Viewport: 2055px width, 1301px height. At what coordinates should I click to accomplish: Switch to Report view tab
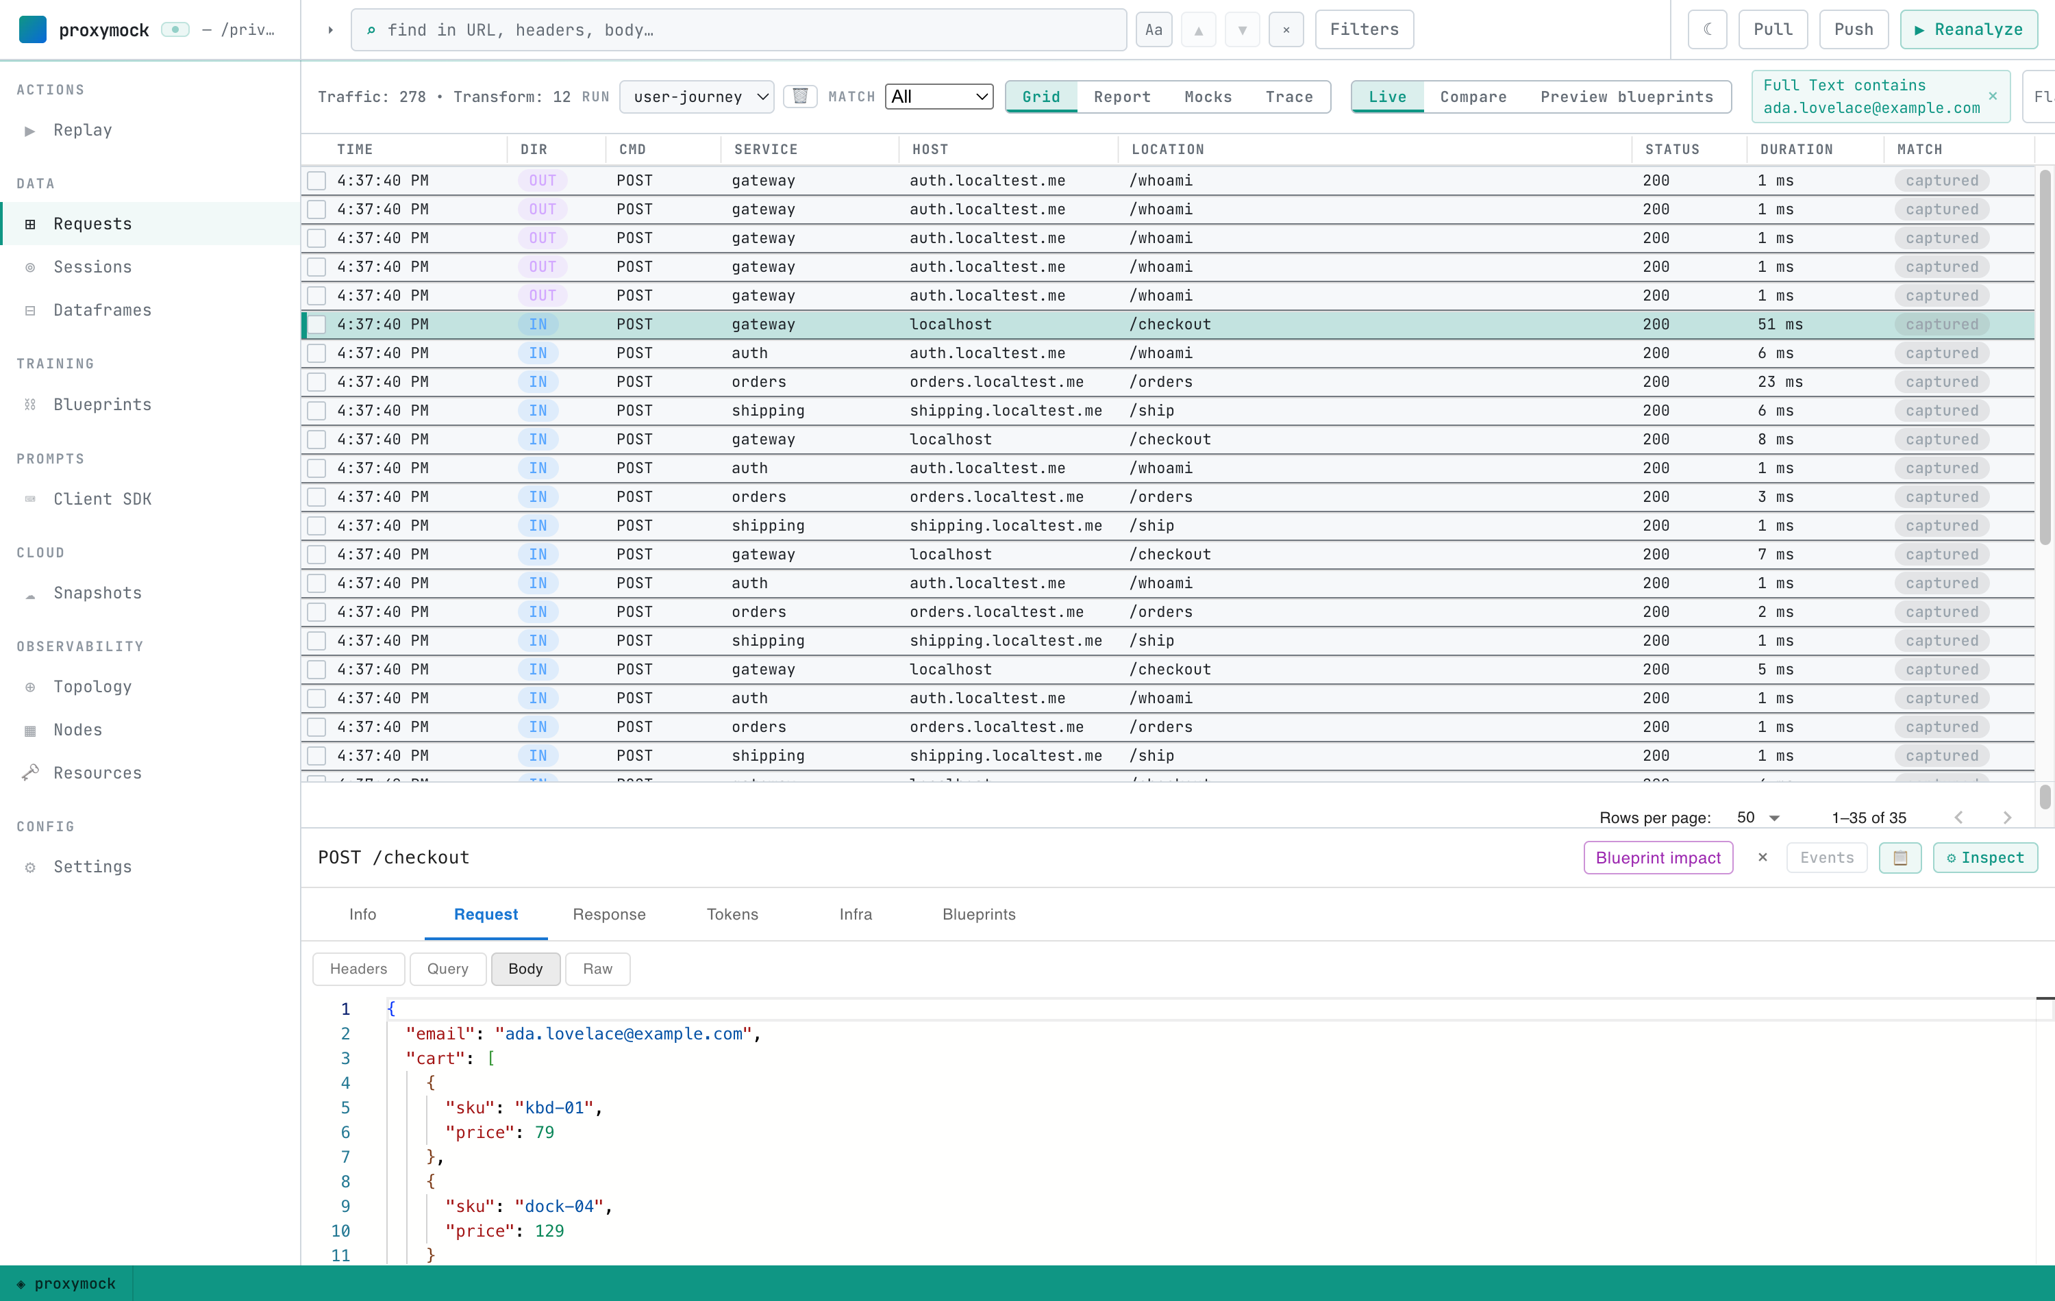click(1121, 97)
